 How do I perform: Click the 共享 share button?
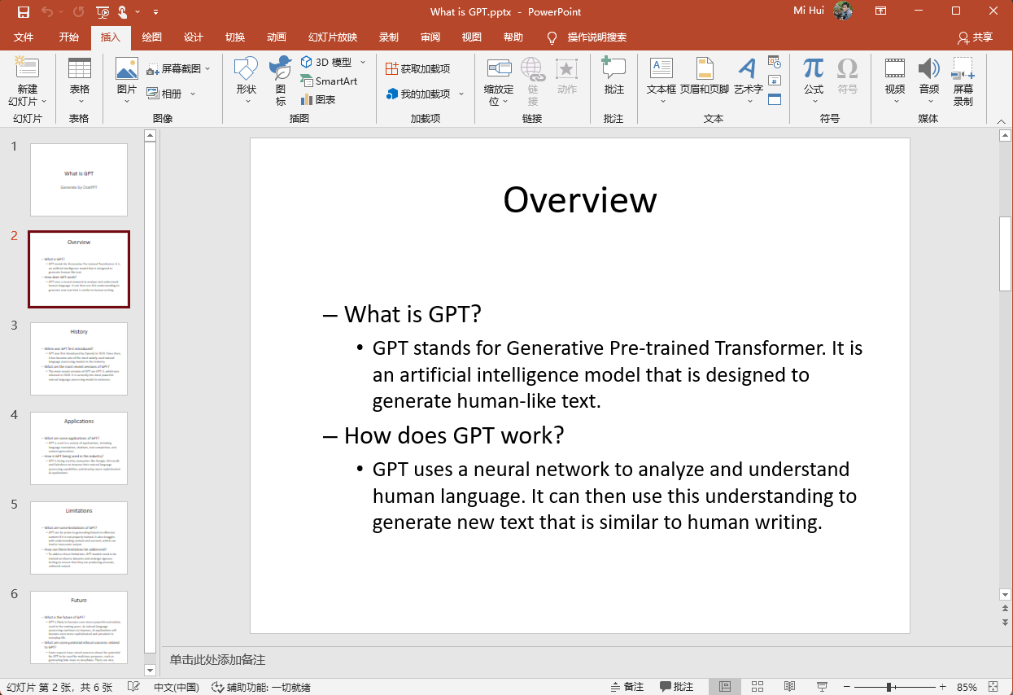(976, 37)
